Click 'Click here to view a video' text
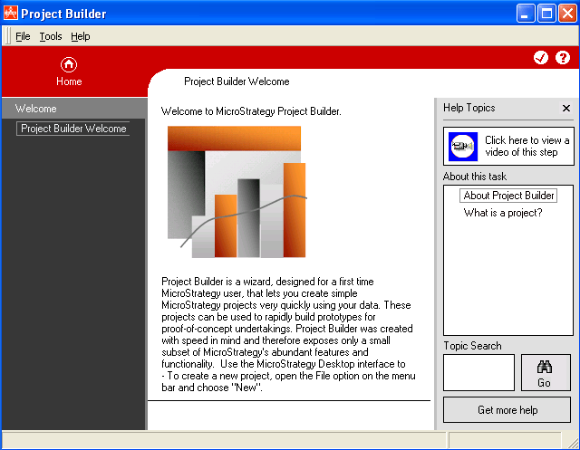Screen dimensions: 580x450 pos(527,146)
